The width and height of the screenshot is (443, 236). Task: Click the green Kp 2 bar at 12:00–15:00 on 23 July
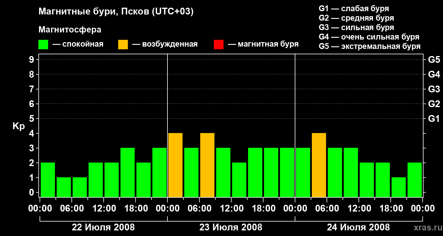239,180
